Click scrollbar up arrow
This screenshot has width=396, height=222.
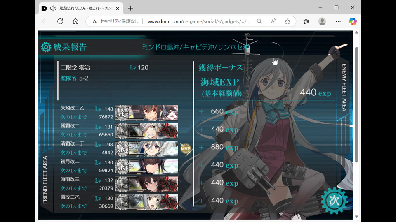coord(356,32)
